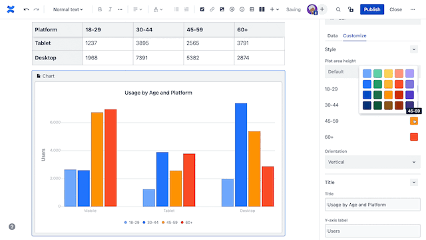Open find and replace search
426x240 pixels.
(338, 9)
